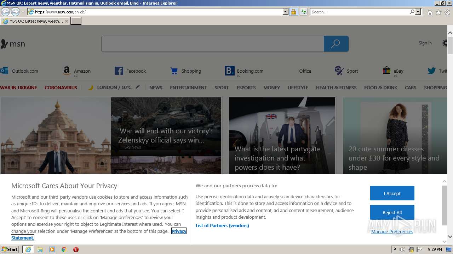The image size is (453, 254).
Task: Click the IE address bar URL field
Action: click(x=158, y=12)
